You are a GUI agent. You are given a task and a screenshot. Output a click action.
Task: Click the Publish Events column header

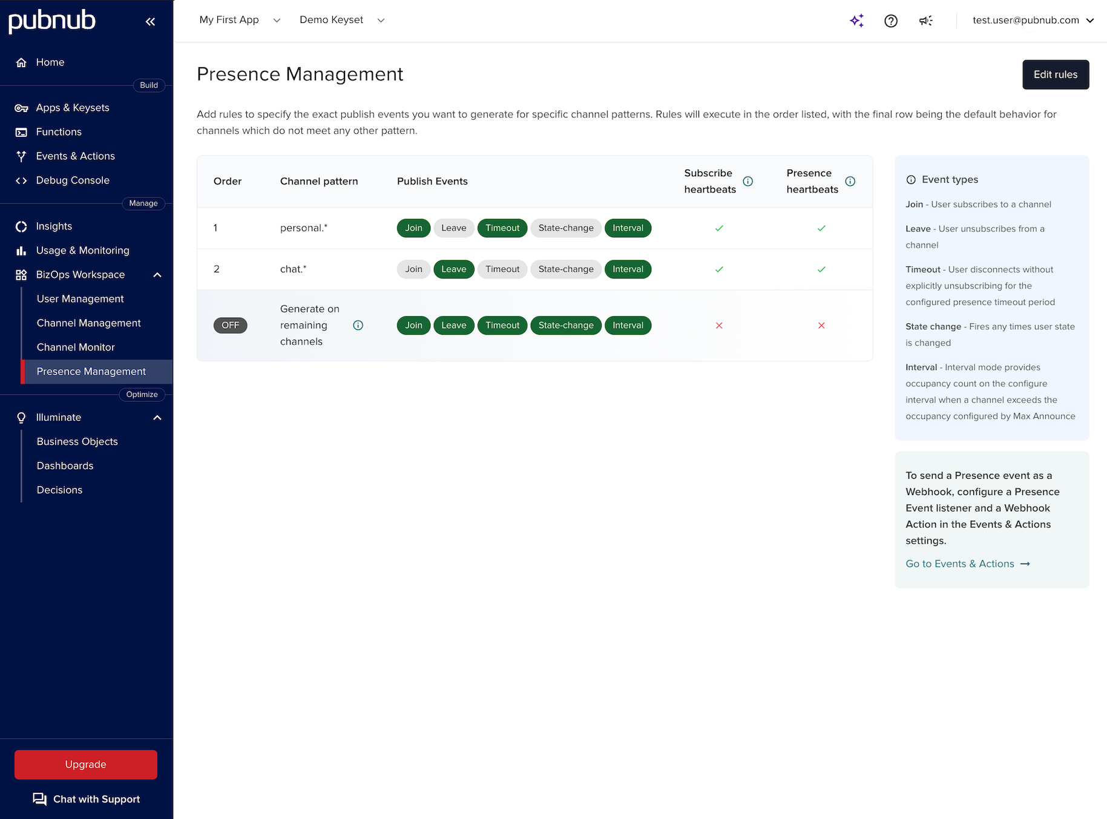(432, 182)
